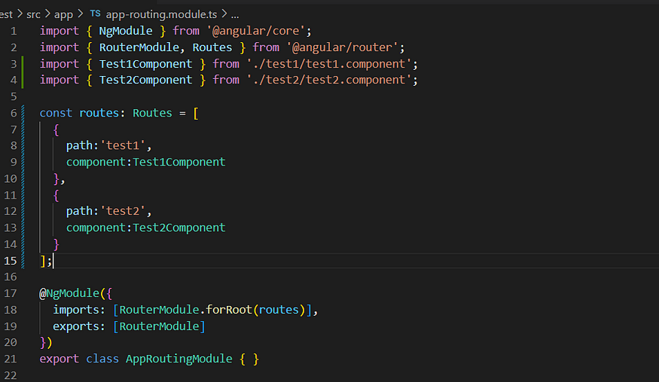This screenshot has height=382, width=659.
Task: Click exports property on line 19
Action: (x=76, y=326)
